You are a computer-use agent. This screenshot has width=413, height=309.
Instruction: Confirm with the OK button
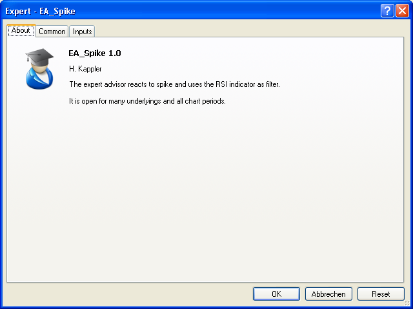pos(276,294)
